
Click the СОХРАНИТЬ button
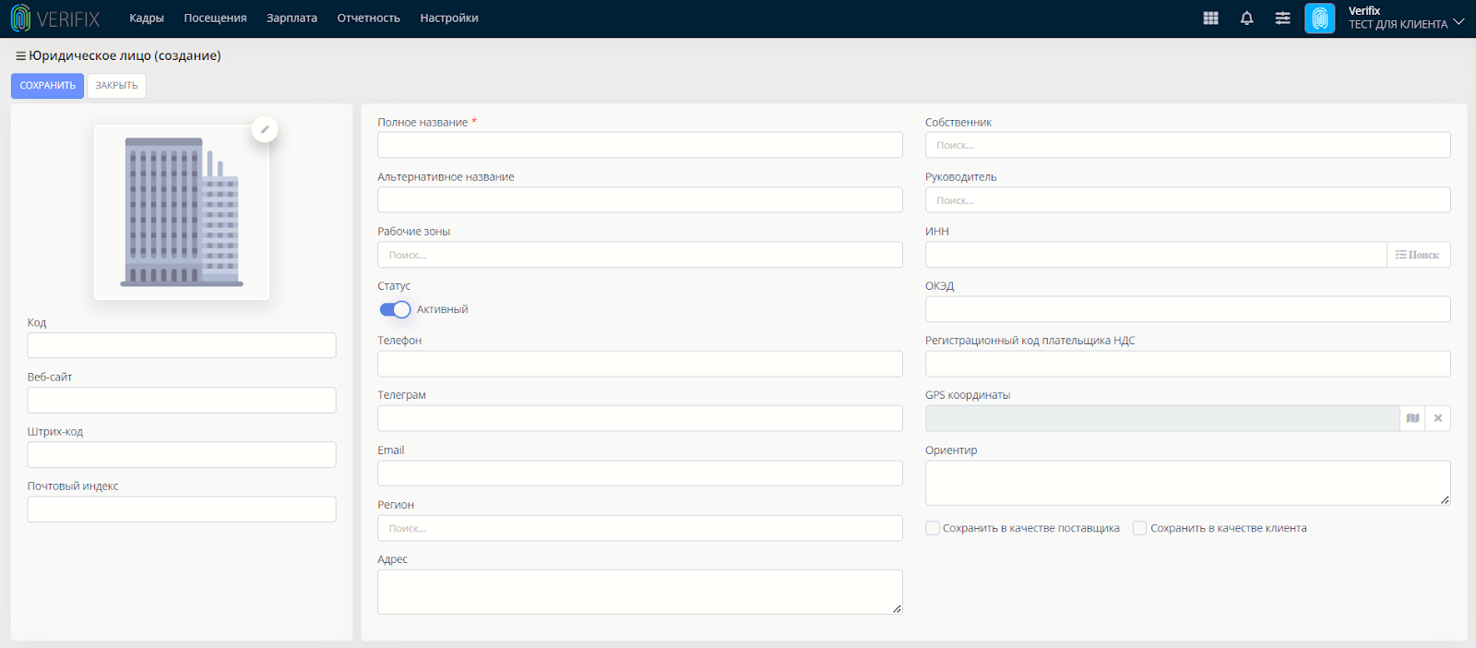(x=47, y=86)
